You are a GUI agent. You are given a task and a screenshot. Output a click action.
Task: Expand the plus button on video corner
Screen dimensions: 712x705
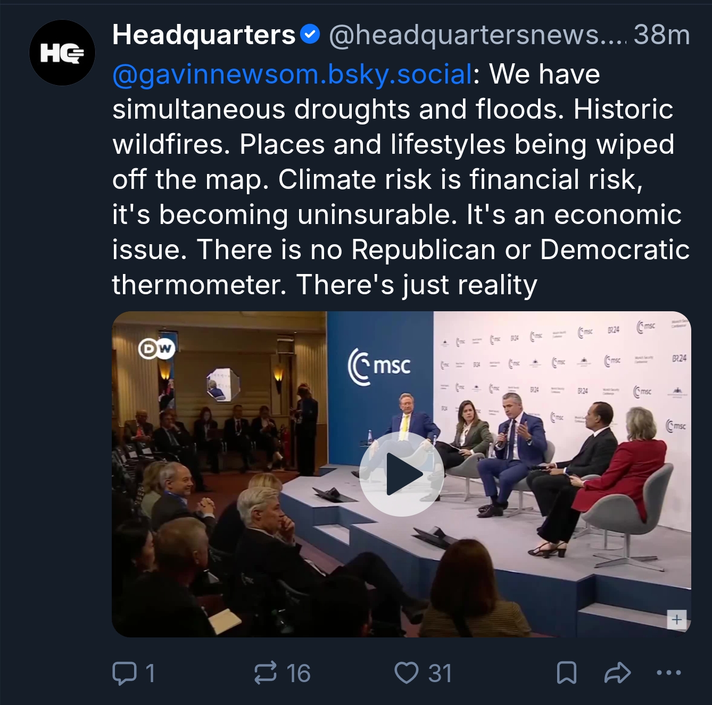676,619
